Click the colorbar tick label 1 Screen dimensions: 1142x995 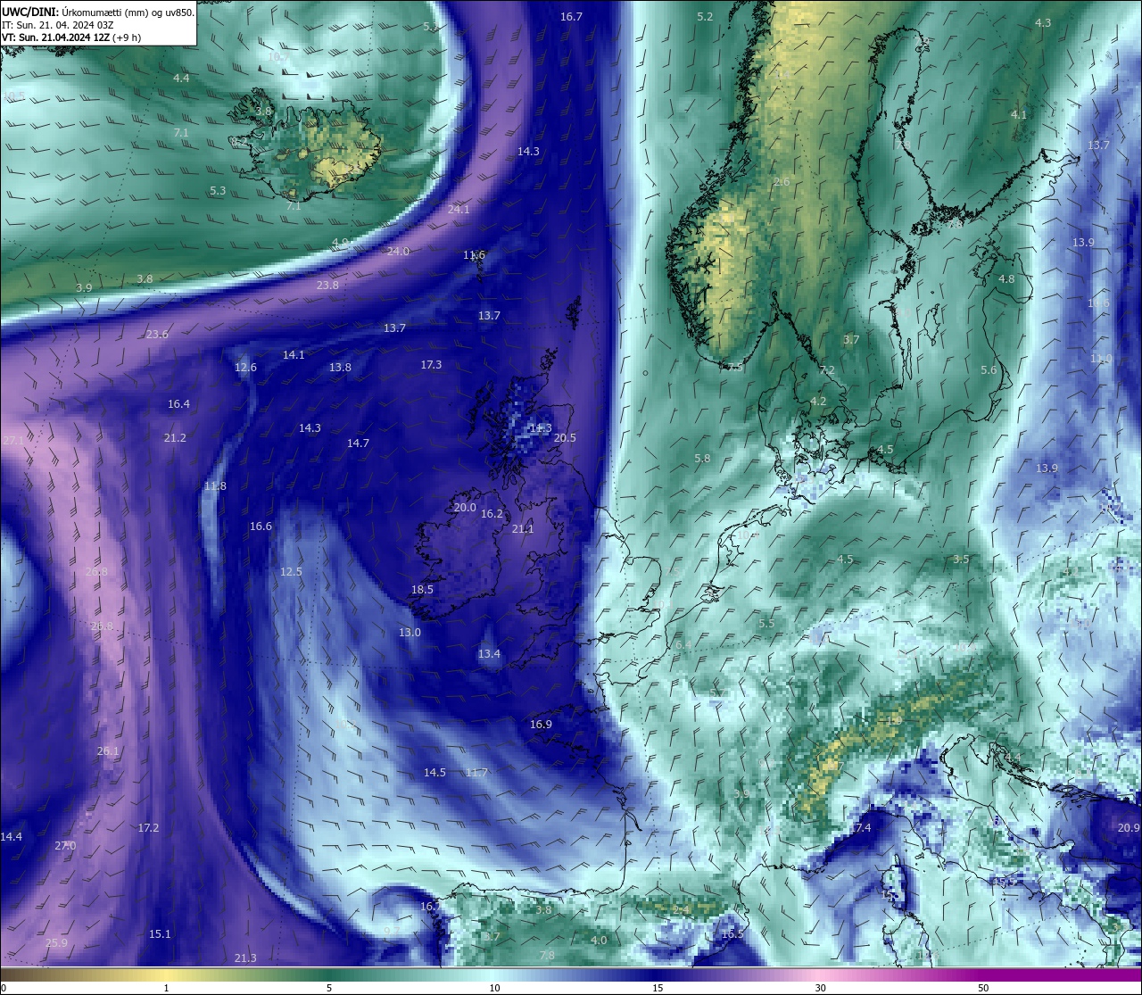pos(166,988)
